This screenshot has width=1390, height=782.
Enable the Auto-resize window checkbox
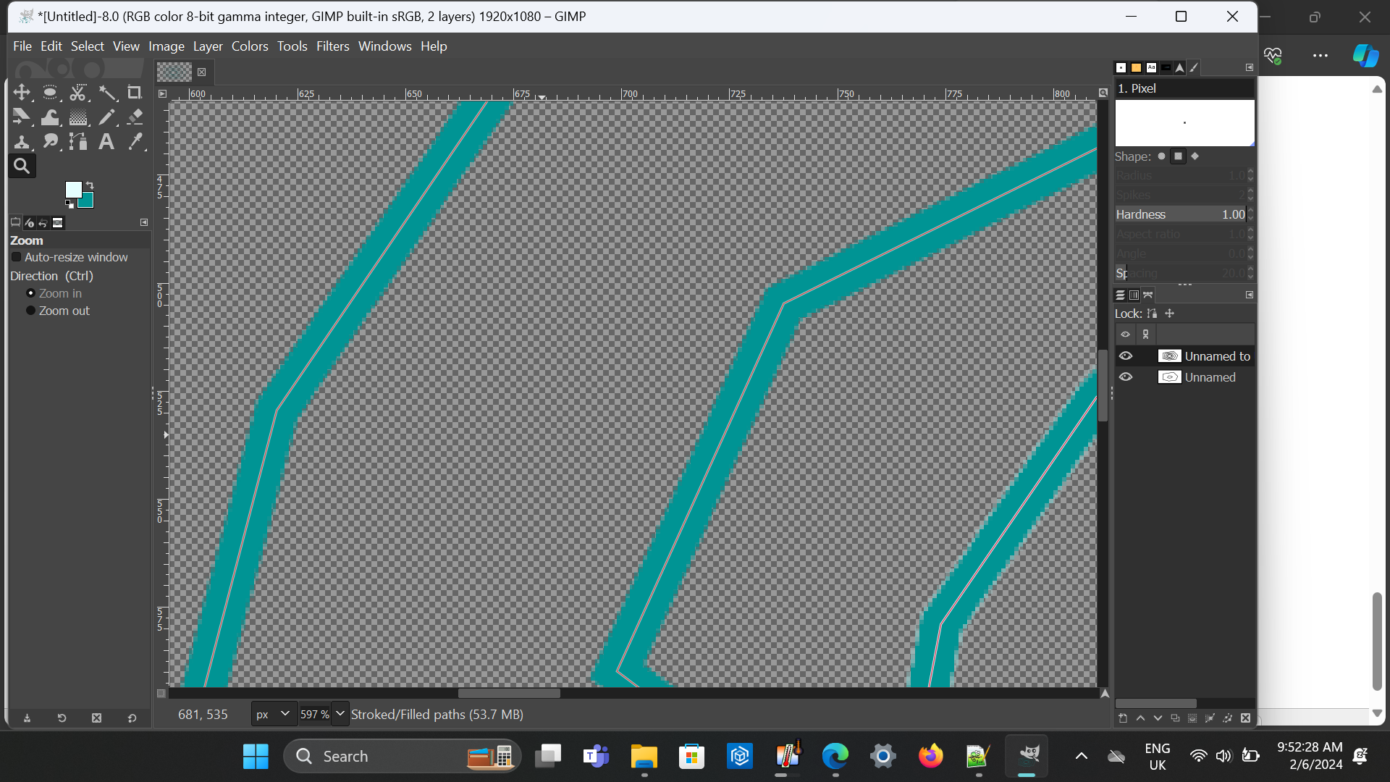(x=17, y=257)
